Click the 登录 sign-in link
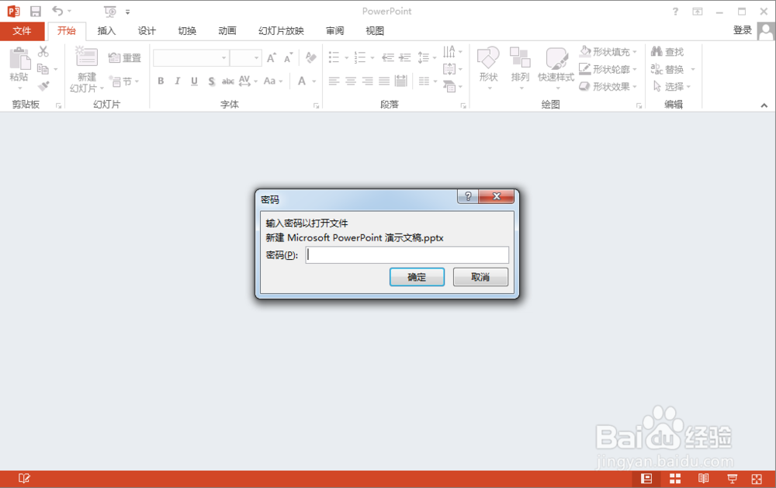Screen dimensions: 776x488 (x=743, y=30)
